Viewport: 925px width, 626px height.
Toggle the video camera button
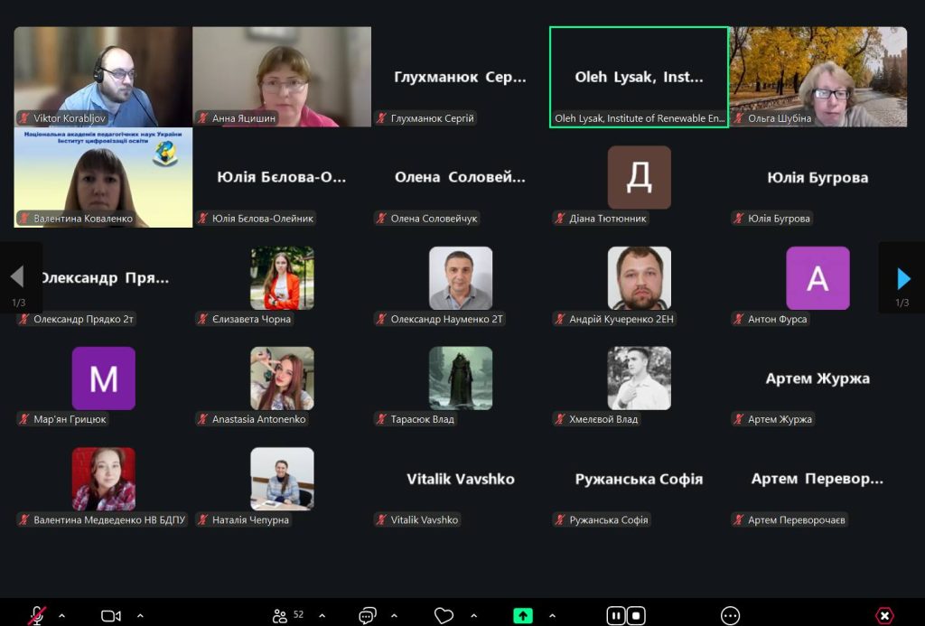(x=111, y=615)
